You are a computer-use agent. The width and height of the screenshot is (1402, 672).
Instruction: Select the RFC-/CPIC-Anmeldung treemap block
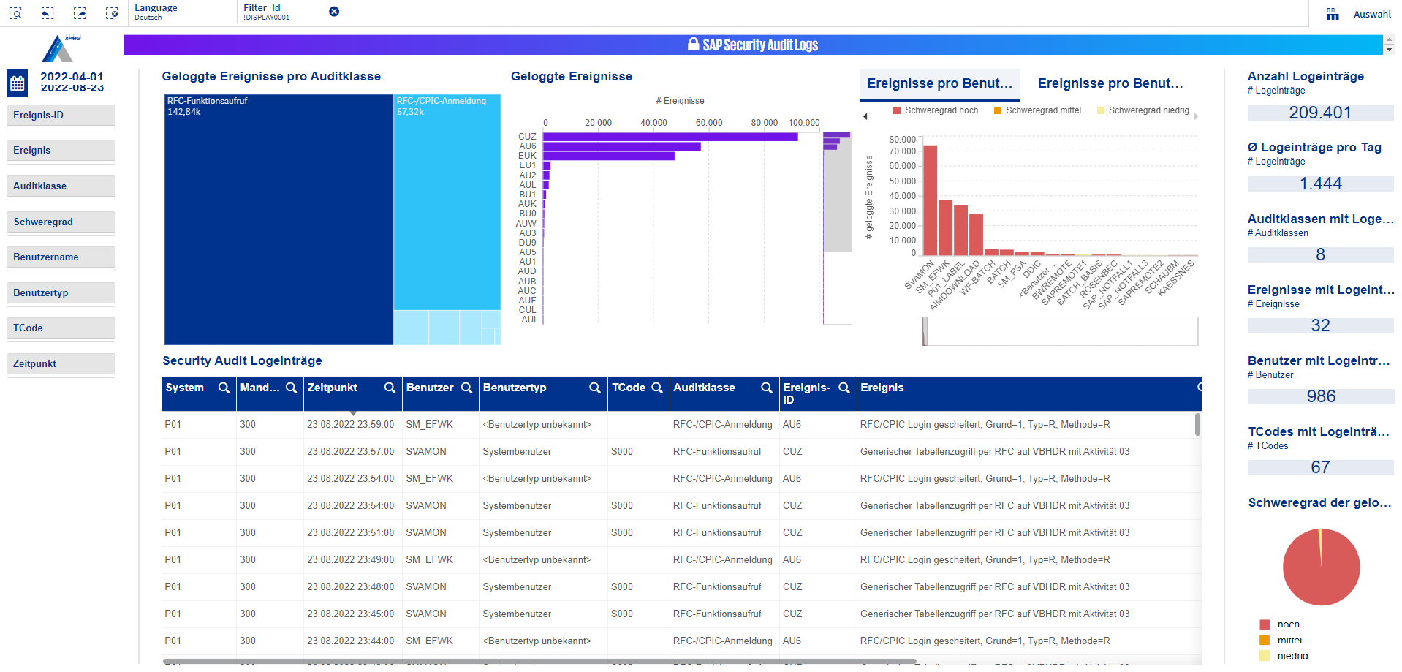(x=447, y=202)
